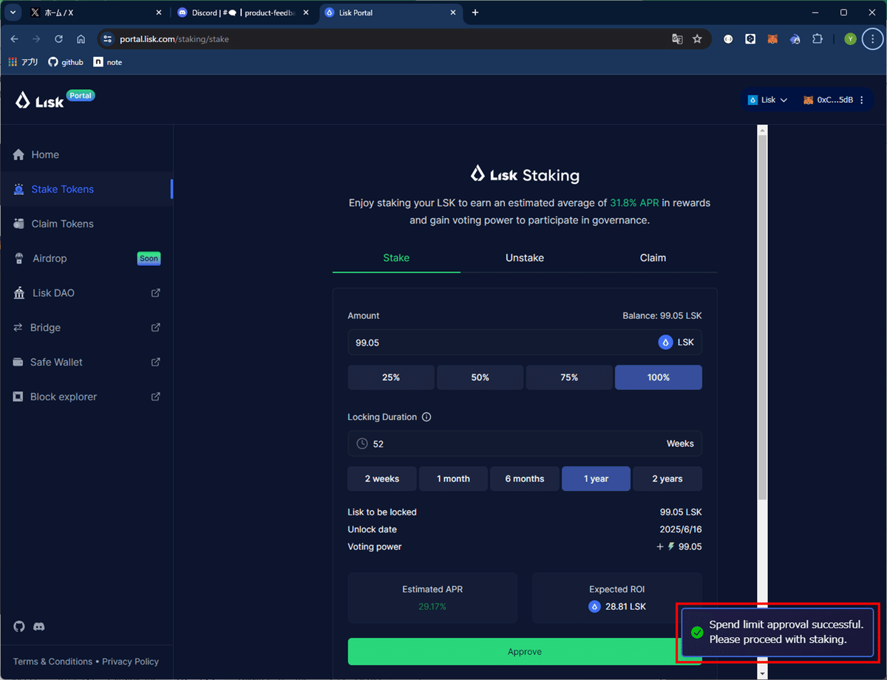Screen dimensions: 887x680
Task: Switch to the Stake tab
Action: click(x=396, y=258)
